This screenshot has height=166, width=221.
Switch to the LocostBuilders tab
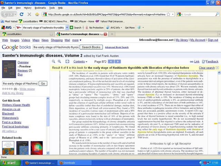coord(27,34)
